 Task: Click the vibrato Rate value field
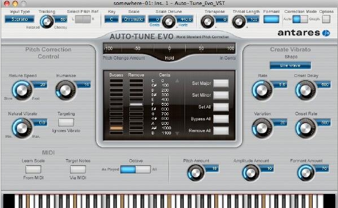click(280, 84)
